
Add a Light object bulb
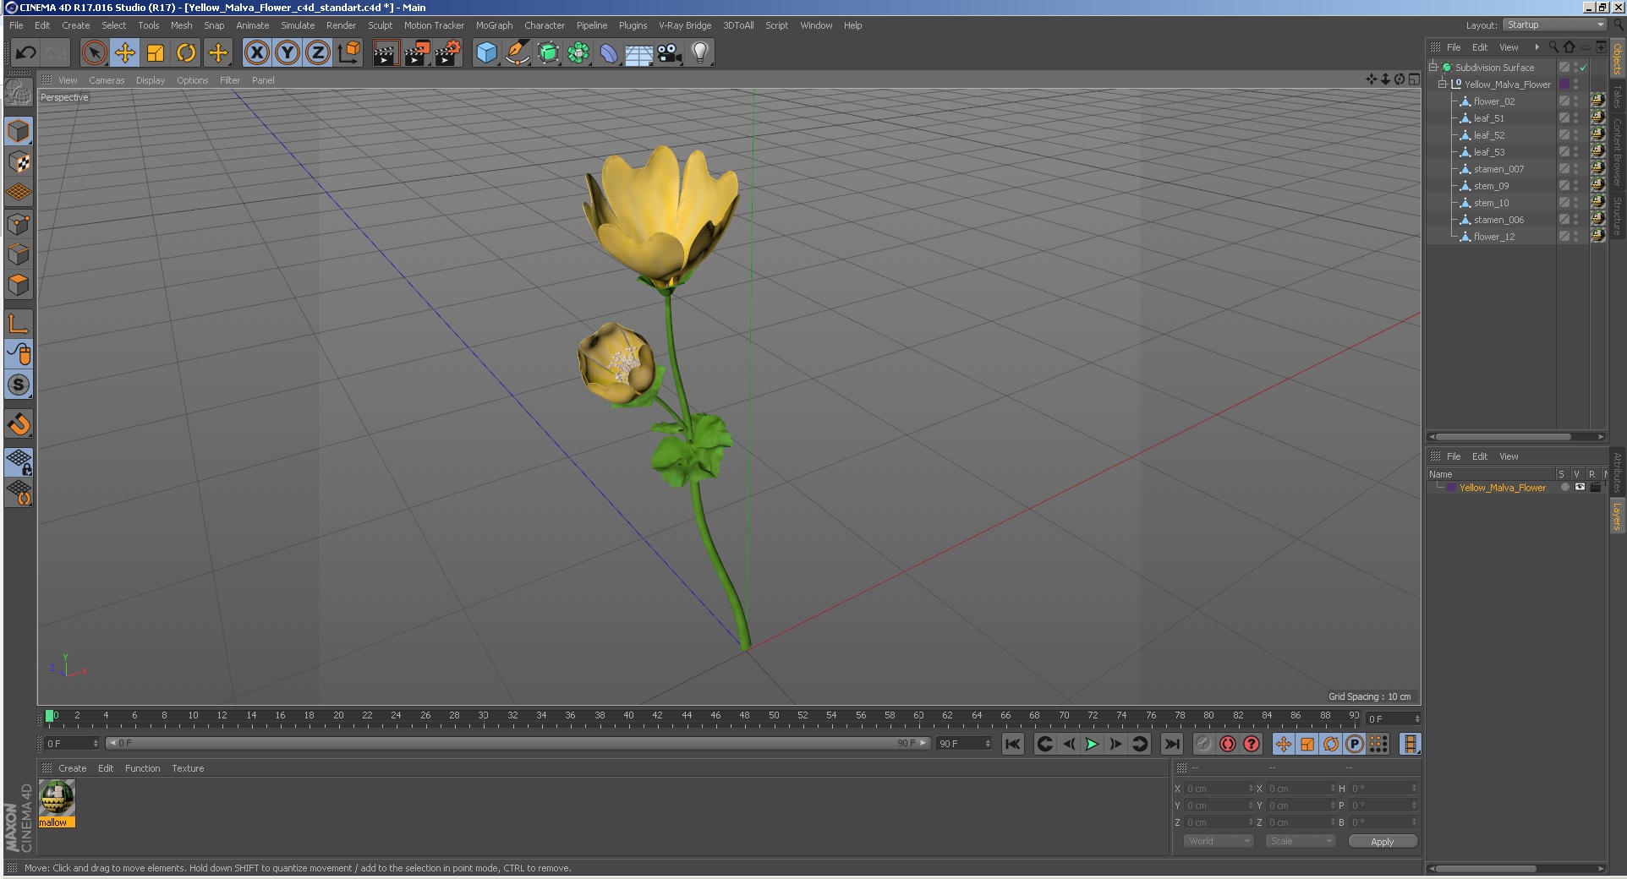tap(700, 53)
